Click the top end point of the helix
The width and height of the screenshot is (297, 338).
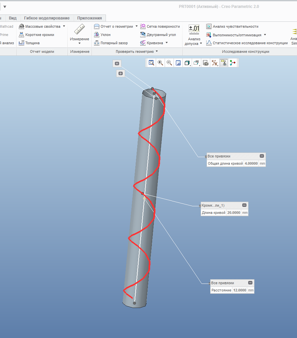152,88
